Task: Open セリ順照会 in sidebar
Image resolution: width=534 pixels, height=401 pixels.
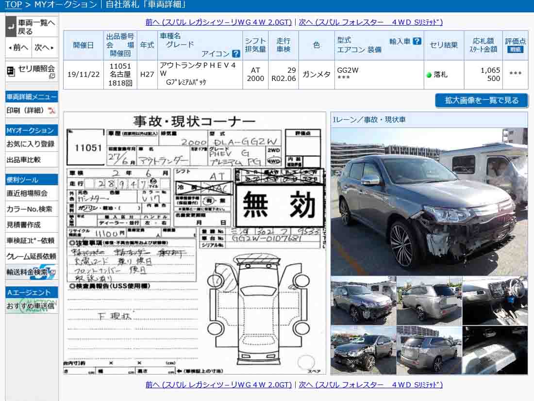Action: [x=32, y=72]
